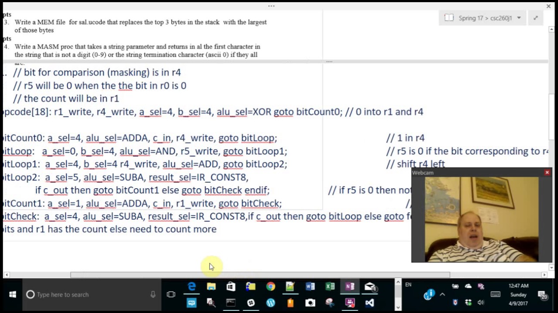Open the command prompt taskbar icon
558x313 pixels.
click(231, 303)
